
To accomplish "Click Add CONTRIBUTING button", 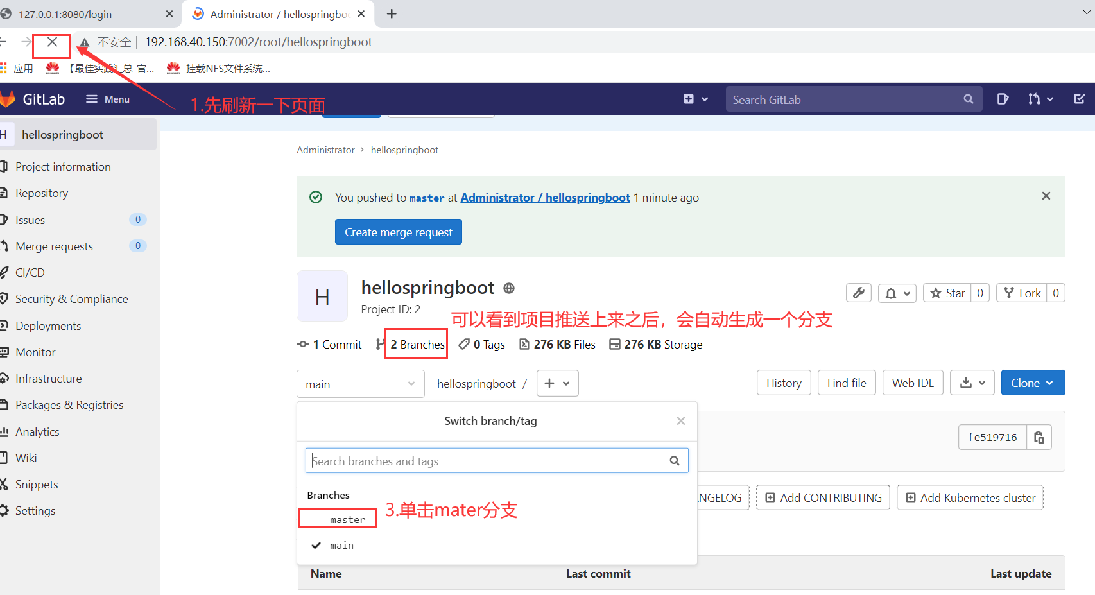I will [823, 497].
